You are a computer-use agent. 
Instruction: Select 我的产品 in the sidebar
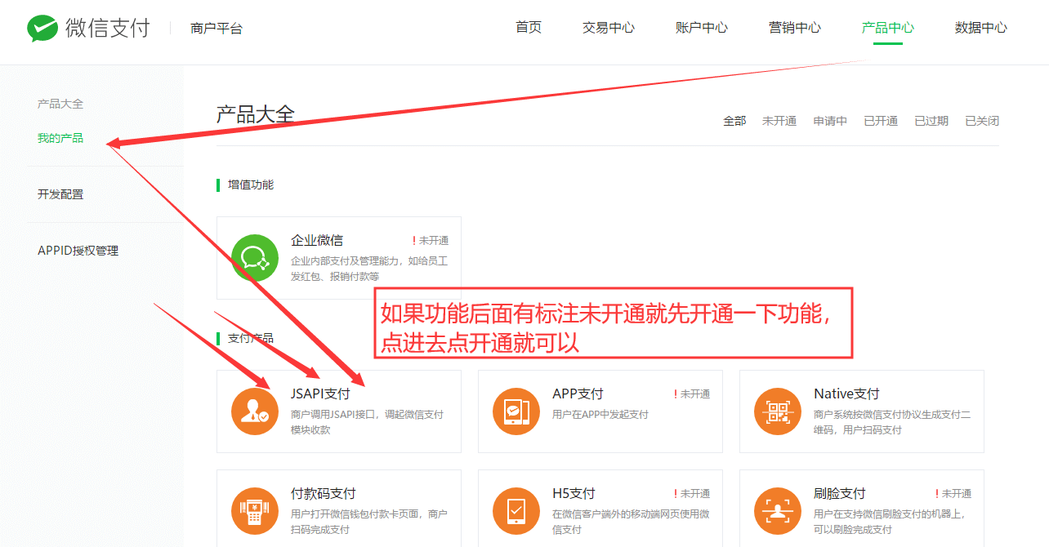[60, 138]
